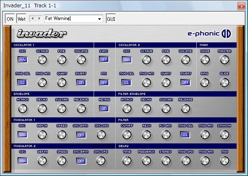Click Oscillator 1 QUANT knob
The width and height of the screenshot is (248, 176).
[x=61, y=83]
